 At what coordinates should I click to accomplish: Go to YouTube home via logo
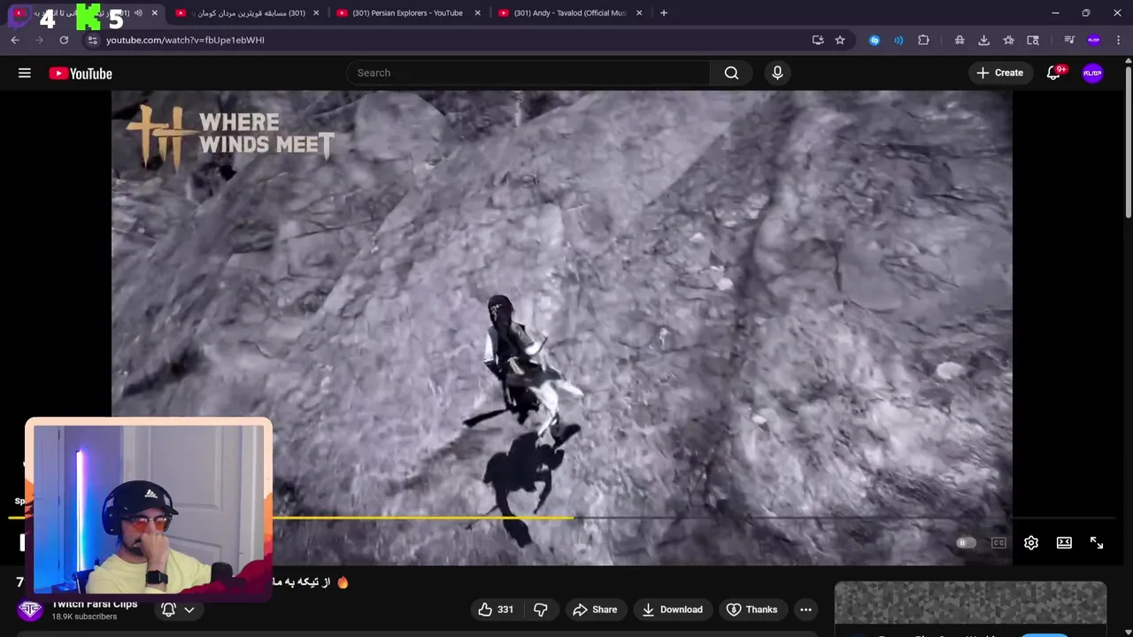(x=81, y=73)
